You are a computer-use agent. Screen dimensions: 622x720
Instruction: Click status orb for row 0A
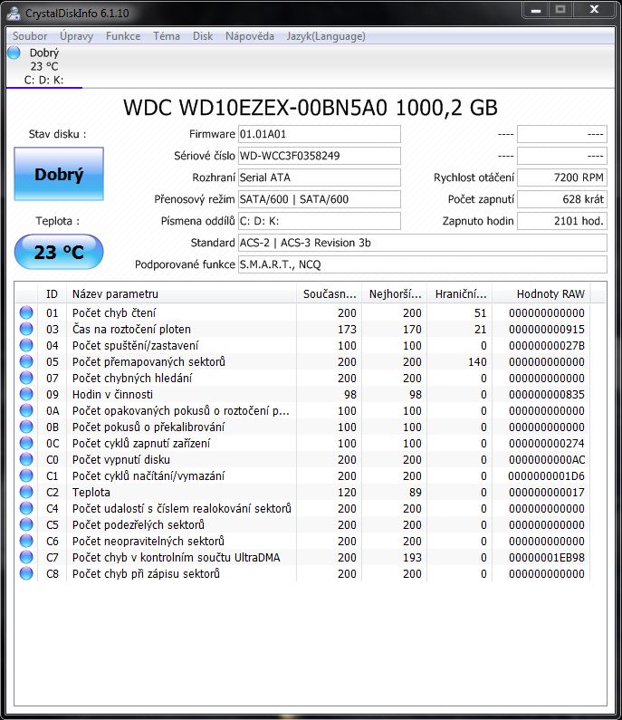click(26, 410)
